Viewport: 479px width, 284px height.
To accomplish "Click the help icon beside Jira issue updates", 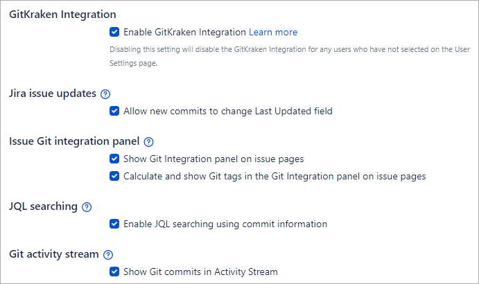I will click(x=105, y=94).
